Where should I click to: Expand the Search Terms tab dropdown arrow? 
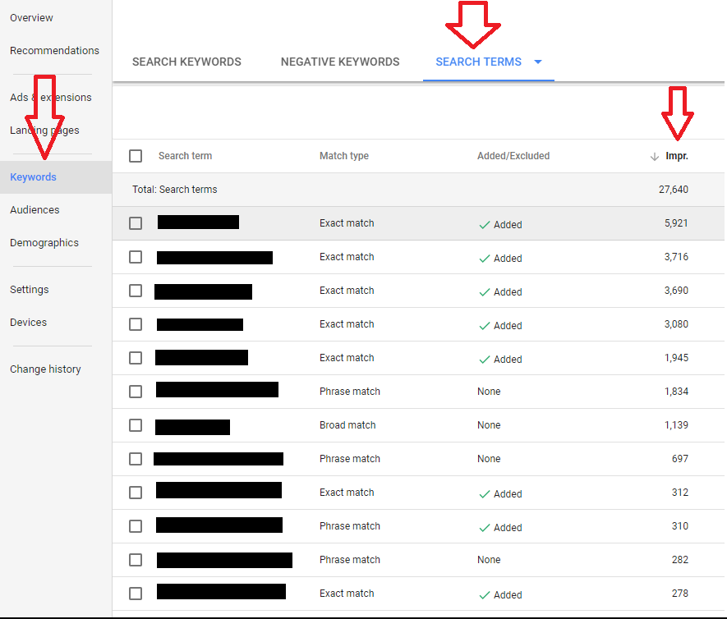coord(538,62)
